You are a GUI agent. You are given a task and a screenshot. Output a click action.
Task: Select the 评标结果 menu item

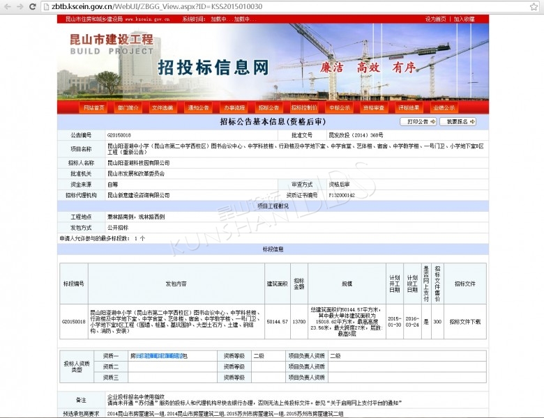(x=409, y=107)
